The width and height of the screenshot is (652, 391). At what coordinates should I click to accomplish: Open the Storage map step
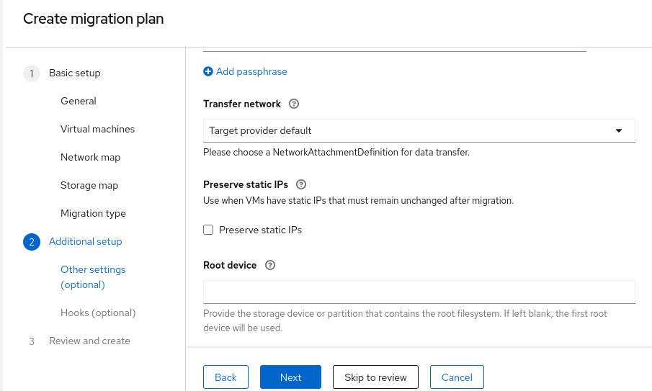click(x=89, y=186)
